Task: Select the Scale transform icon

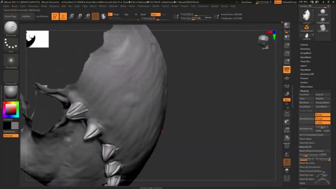Action: tap(79, 16)
